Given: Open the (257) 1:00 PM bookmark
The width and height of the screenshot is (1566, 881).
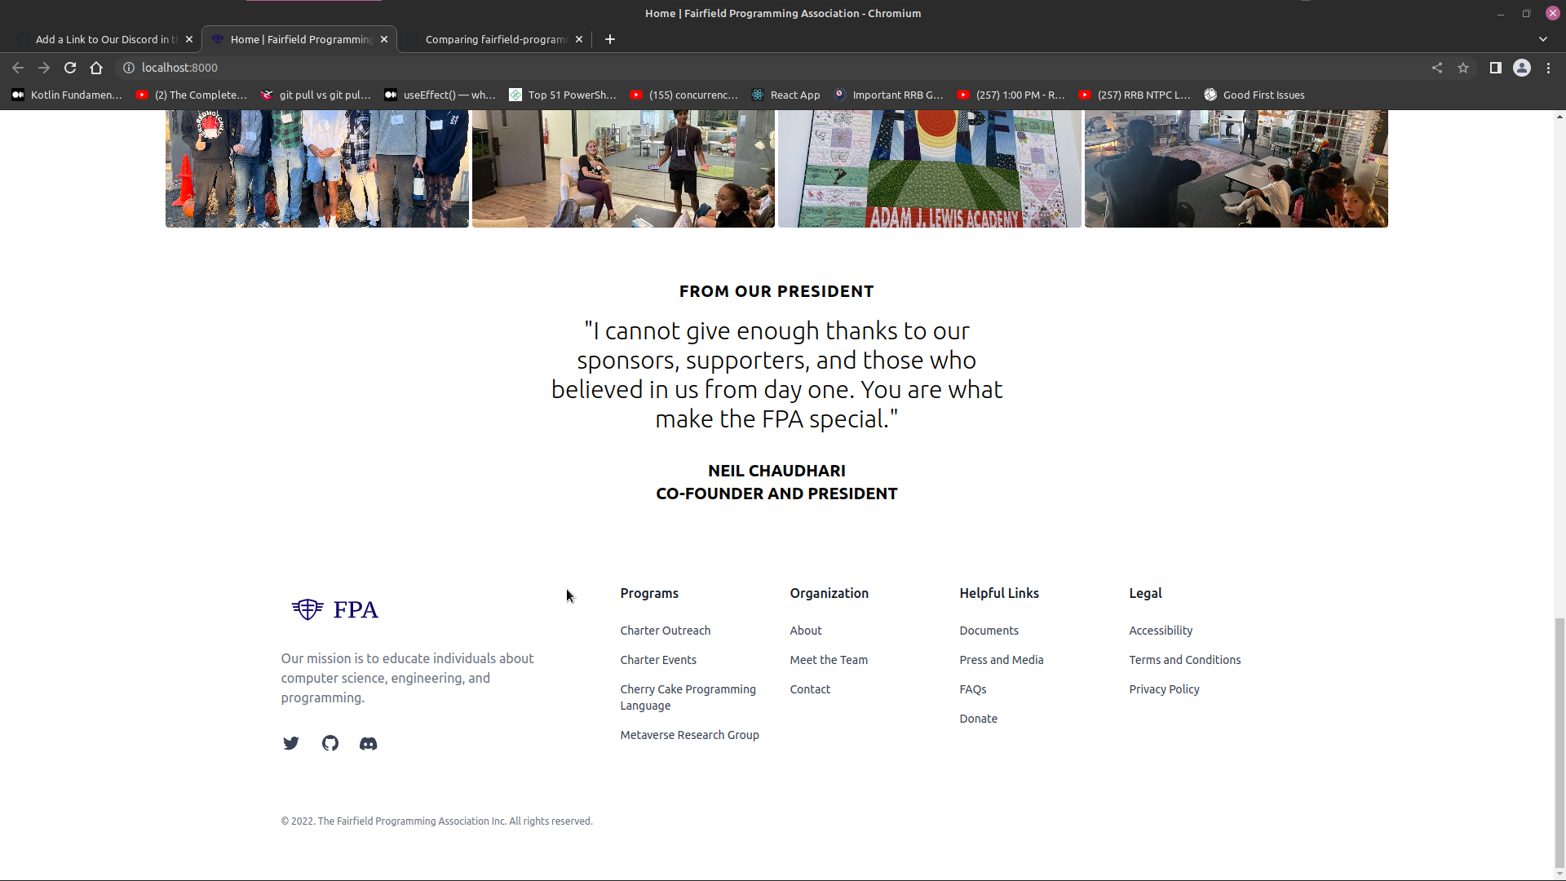Looking at the screenshot, I should pos(1011,95).
